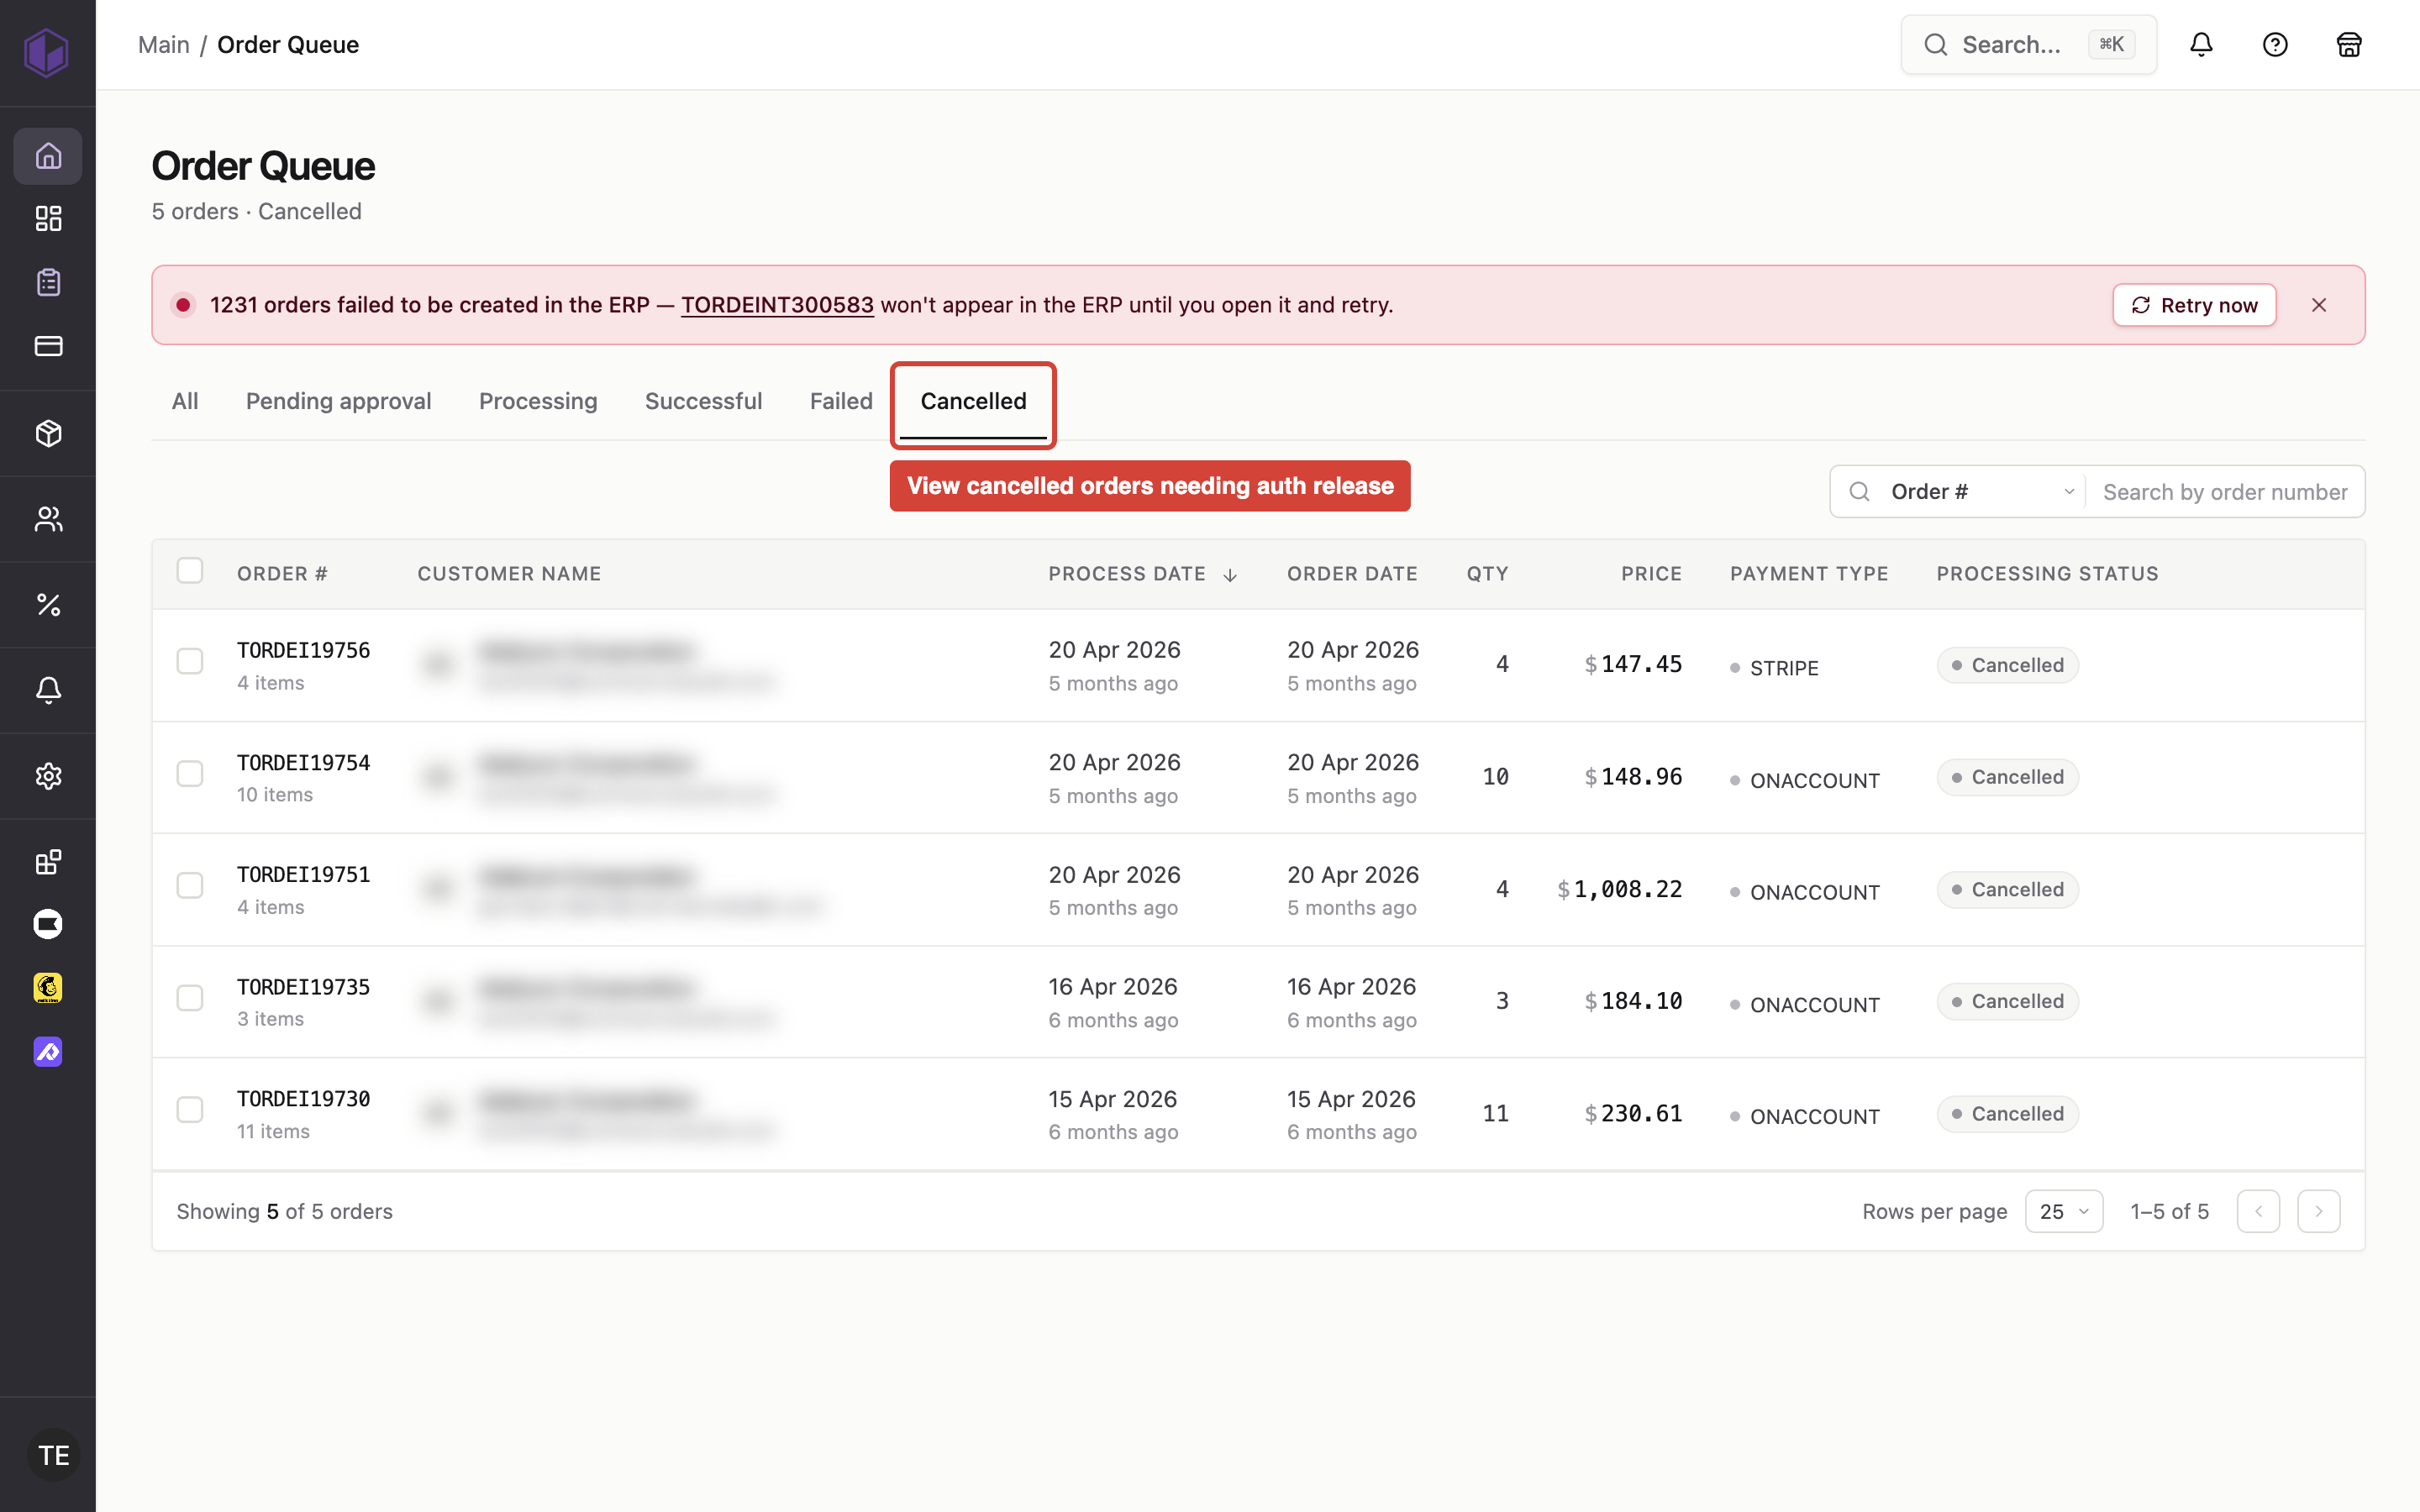Open the settings gear icon in sidebar
Viewport: 2420px width, 1512px height.
[48, 776]
